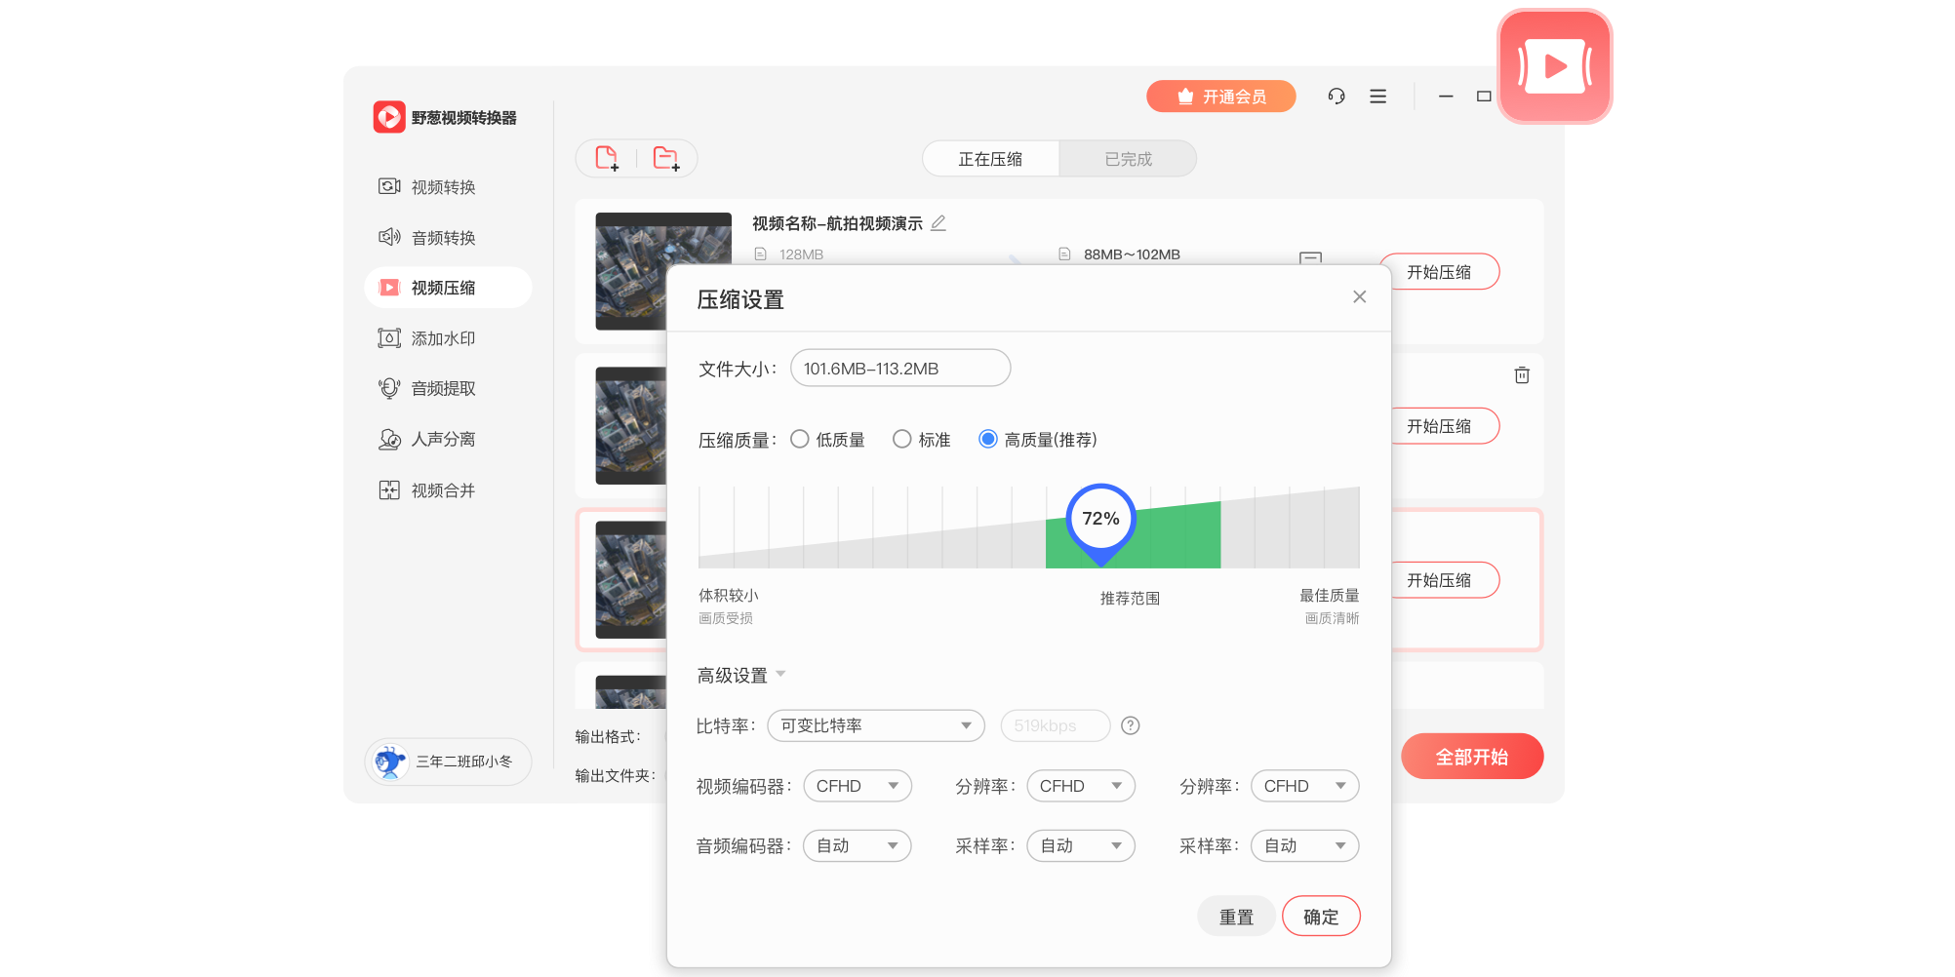
Task: Open the variable bitrate dropdown
Action: [x=875, y=725]
